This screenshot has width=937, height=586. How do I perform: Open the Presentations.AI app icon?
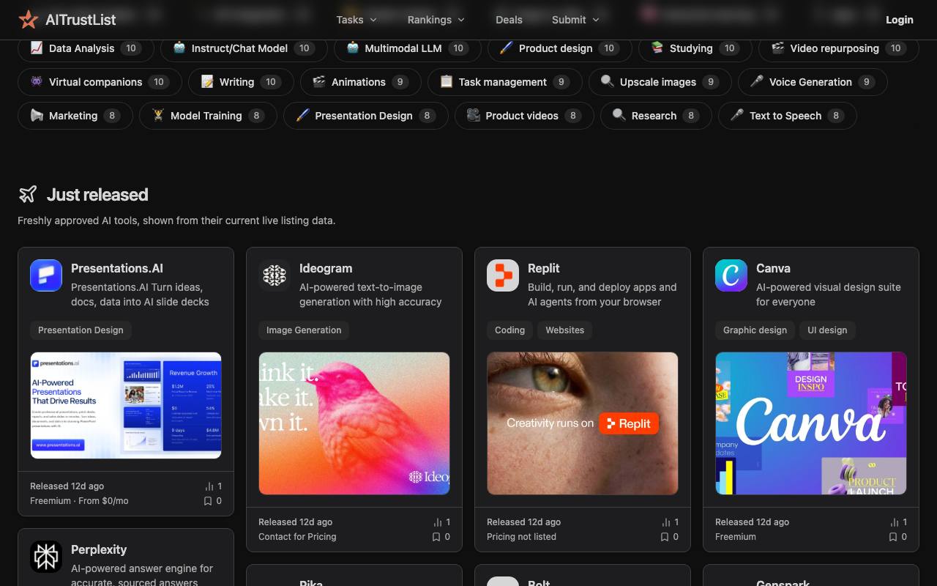(46, 275)
